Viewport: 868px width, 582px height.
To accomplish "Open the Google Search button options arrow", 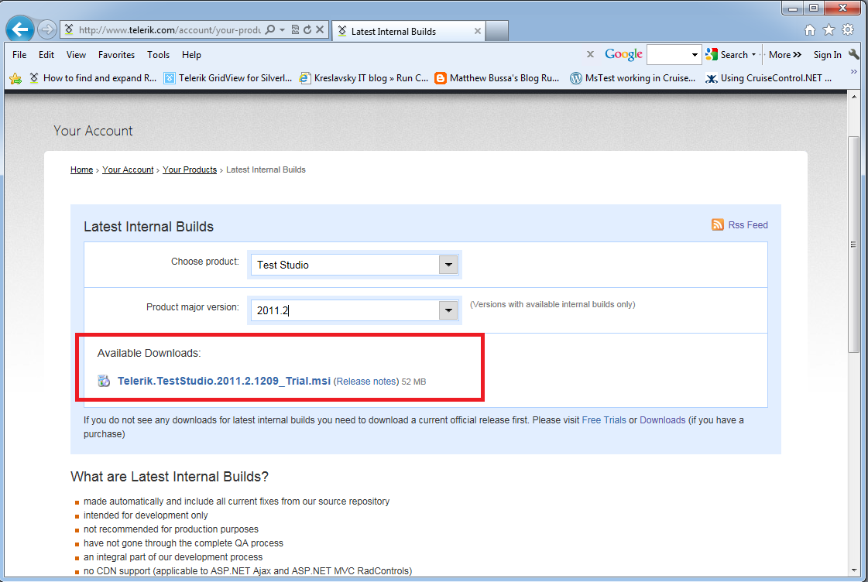I will 753,55.
